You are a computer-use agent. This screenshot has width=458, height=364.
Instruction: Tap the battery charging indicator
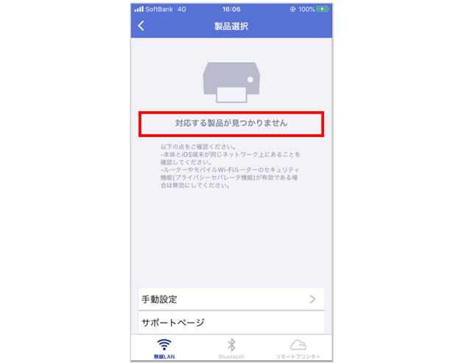point(323,9)
